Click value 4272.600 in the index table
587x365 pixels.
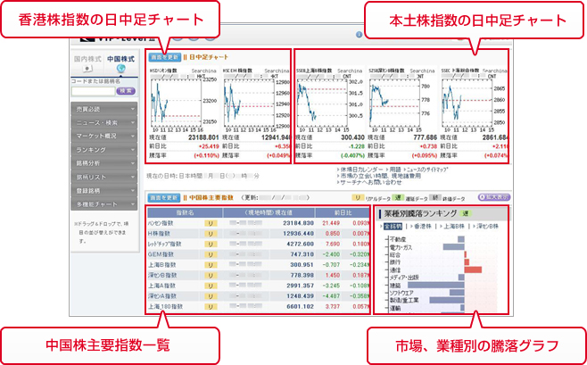pos(301,245)
